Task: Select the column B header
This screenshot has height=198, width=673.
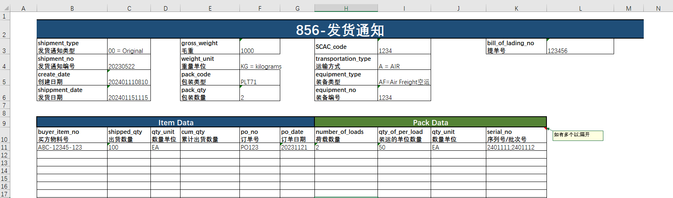Action: tap(72, 8)
